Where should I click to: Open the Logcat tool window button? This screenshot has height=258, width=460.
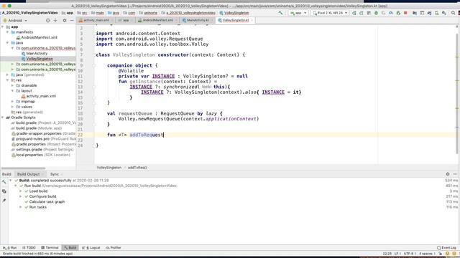click(91, 248)
